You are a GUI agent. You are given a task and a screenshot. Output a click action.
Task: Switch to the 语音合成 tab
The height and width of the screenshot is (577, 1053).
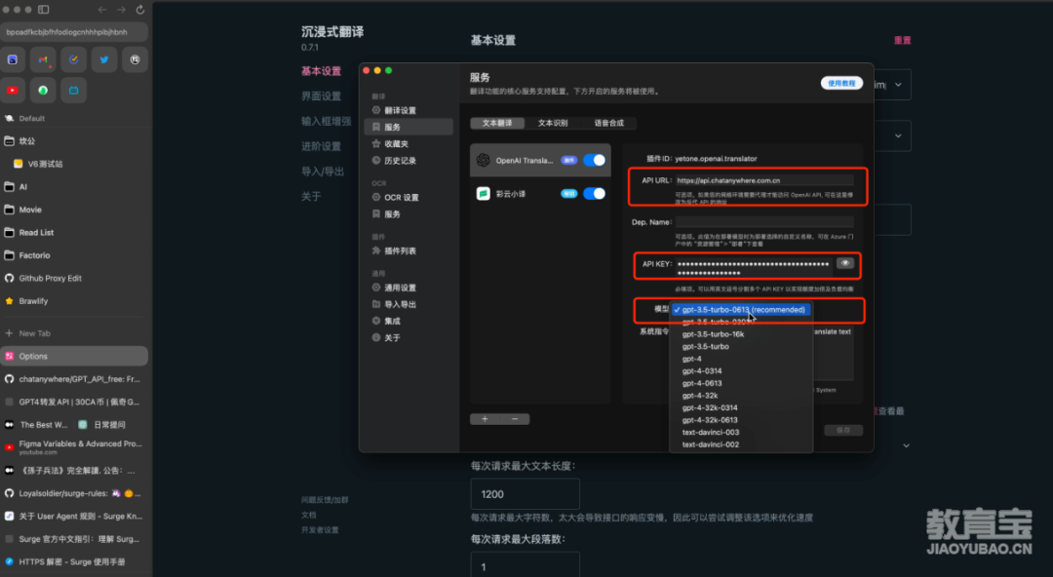(x=608, y=123)
